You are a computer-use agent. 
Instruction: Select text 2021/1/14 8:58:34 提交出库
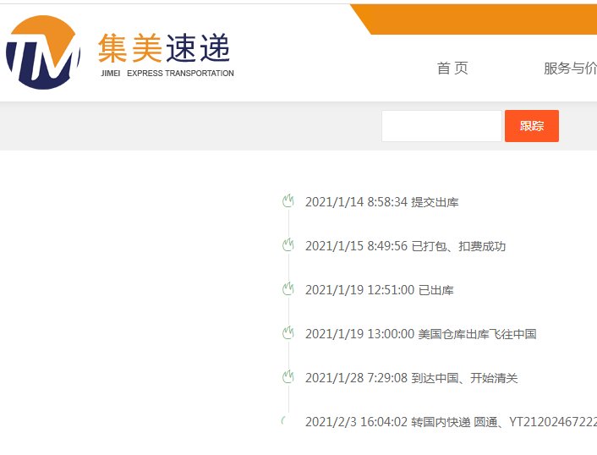pos(382,202)
